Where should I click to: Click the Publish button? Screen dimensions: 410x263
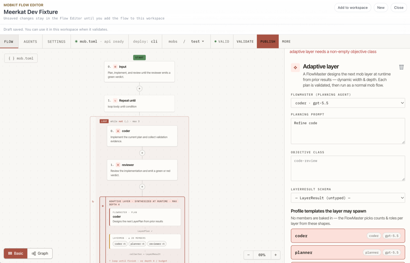[x=268, y=41]
